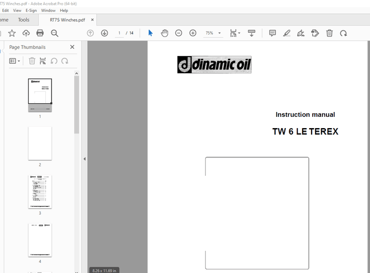Rotate thumbnail counterclockwise

click(54, 61)
